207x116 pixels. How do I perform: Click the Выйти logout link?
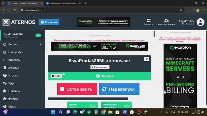[x=190, y=24]
